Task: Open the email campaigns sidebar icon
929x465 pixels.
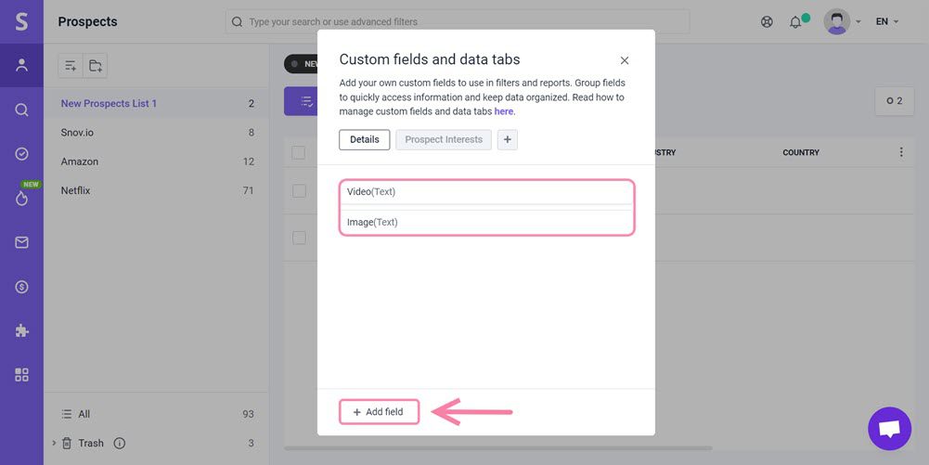Action: tap(21, 242)
